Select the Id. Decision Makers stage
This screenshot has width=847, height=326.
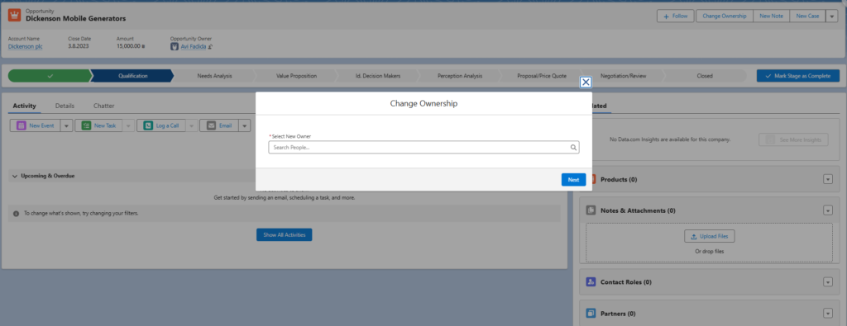378,76
